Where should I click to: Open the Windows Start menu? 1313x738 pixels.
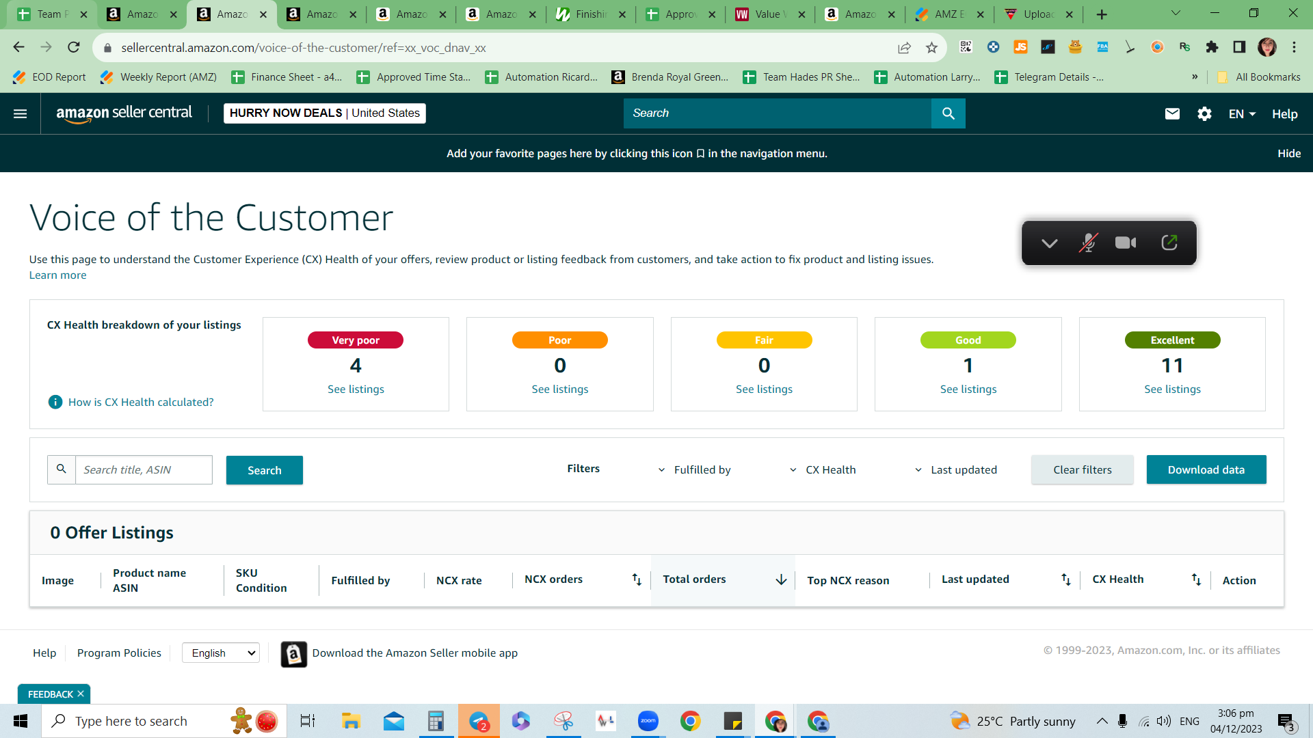[21, 721]
